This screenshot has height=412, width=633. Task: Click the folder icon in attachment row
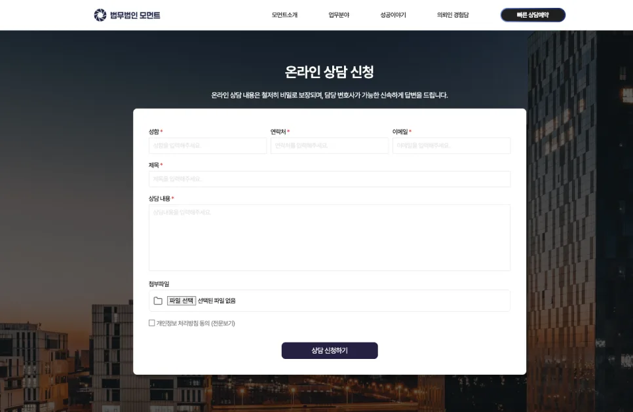pyautogui.click(x=158, y=301)
